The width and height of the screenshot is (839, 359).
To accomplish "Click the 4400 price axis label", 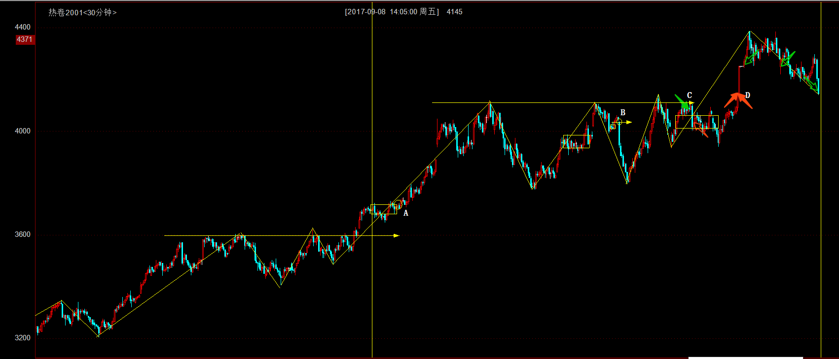I will tap(23, 27).
